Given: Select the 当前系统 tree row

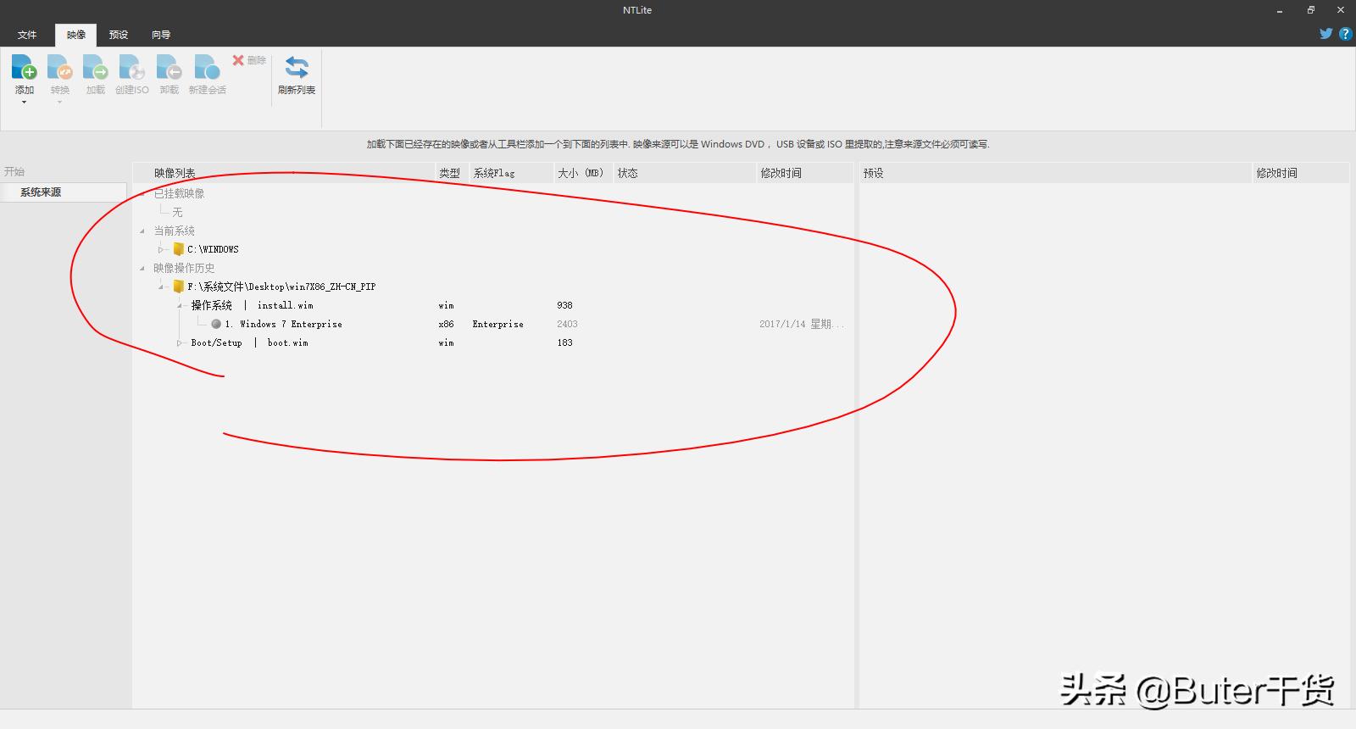Looking at the screenshot, I should (x=174, y=231).
